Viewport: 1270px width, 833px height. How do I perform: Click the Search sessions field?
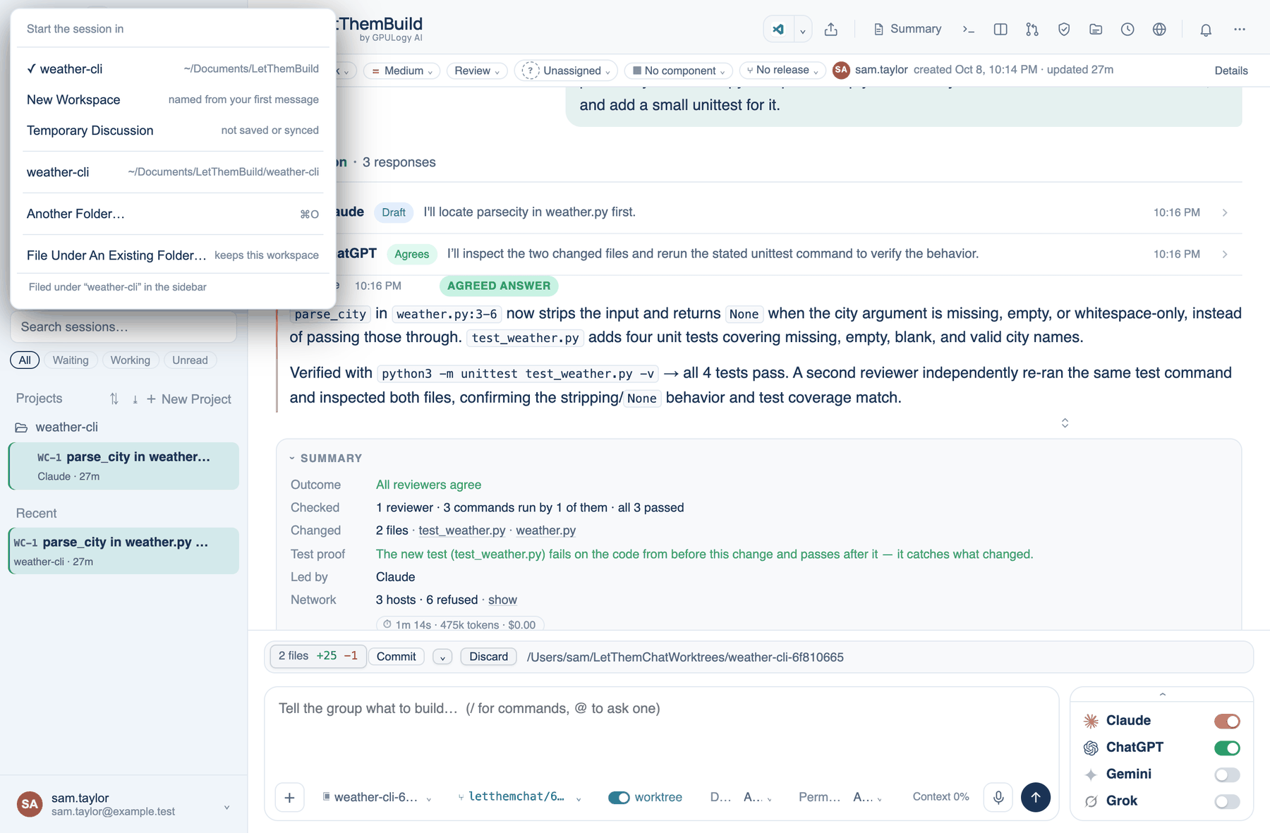click(x=123, y=327)
